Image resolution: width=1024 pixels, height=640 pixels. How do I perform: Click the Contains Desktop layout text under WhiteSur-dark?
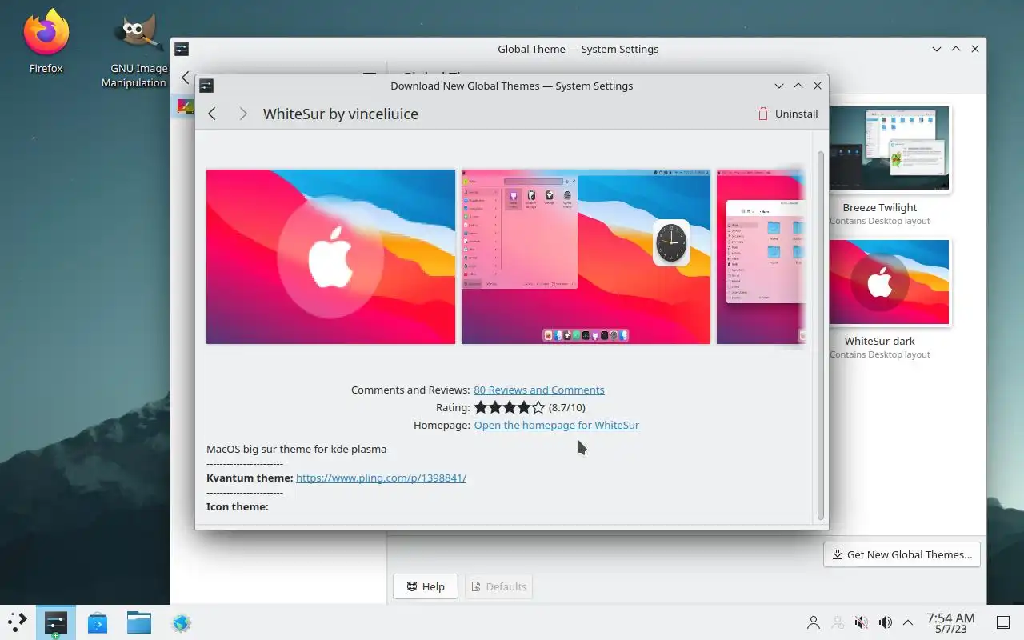pyautogui.click(x=880, y=354)
